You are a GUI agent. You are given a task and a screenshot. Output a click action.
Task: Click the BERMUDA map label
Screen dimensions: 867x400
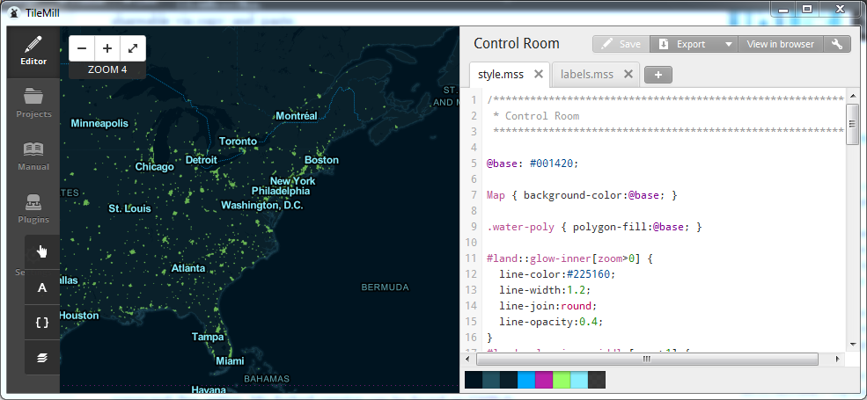(385, 287)
